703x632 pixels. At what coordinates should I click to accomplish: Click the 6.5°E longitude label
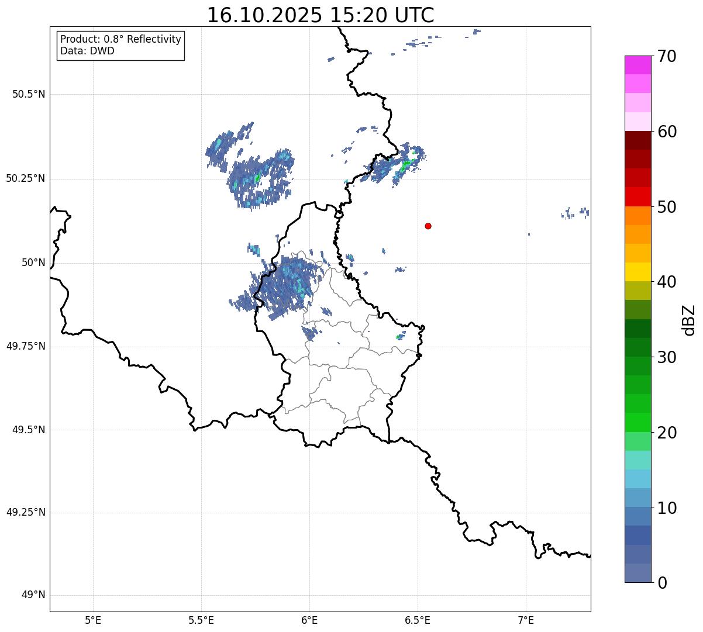[x=418, y=620]
